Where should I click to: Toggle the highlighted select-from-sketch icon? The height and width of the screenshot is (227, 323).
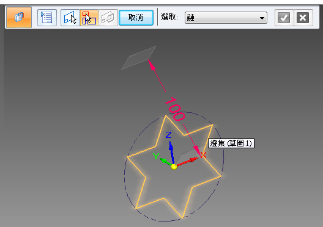pos(89,18)
